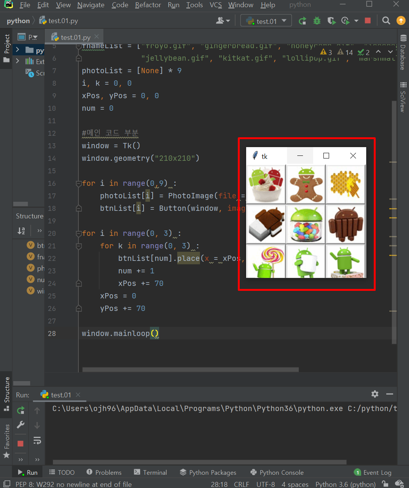Click the gingerbread image button in tk window
This screenshot has height=488, width=409.
[x=306, y=184]
